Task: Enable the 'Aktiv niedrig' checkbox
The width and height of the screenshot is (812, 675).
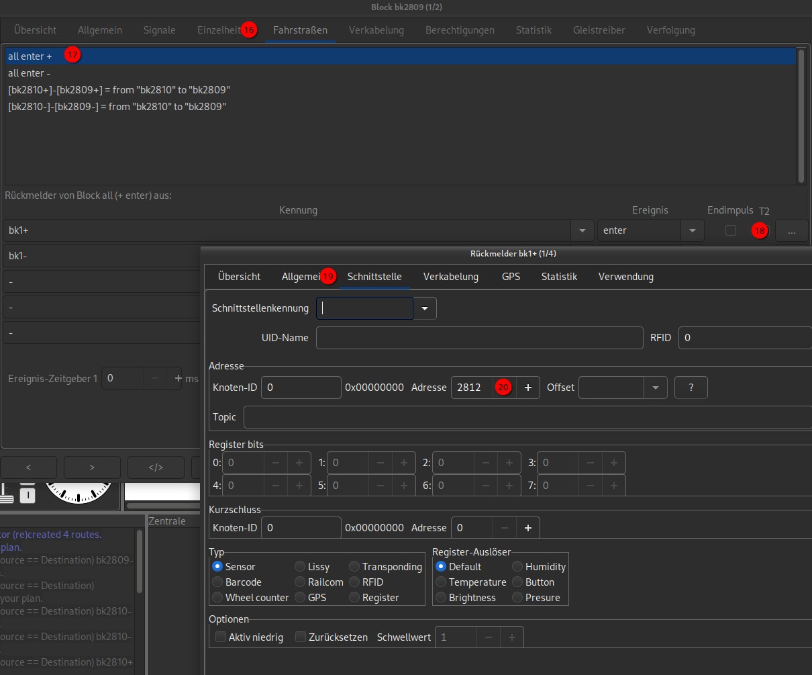Action: click(221, 637)
